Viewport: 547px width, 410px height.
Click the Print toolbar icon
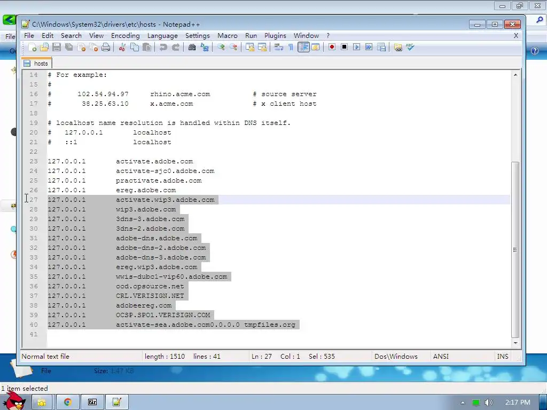(106, 47)
